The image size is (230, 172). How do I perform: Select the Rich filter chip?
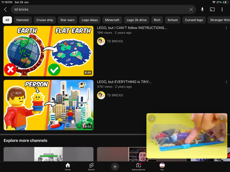[157, 20]
